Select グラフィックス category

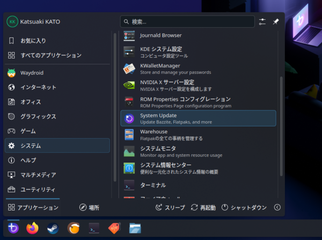coord(57,116)
